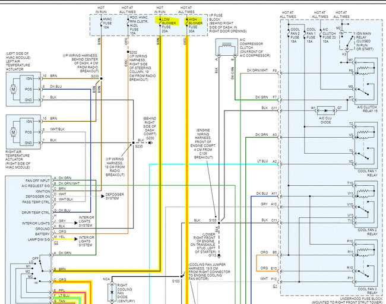Click the LT BLU A2 wire label
Screen dimensions: 386x304
tap(267, 161)
